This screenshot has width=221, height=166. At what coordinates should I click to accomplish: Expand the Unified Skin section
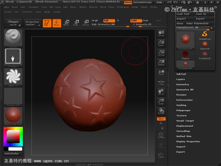click(x=184, y=136)
